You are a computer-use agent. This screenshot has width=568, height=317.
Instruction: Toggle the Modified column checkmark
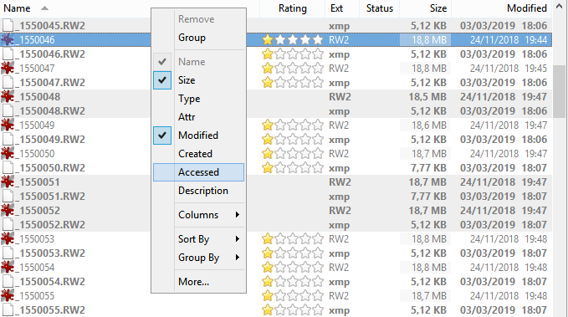(162, 135)
